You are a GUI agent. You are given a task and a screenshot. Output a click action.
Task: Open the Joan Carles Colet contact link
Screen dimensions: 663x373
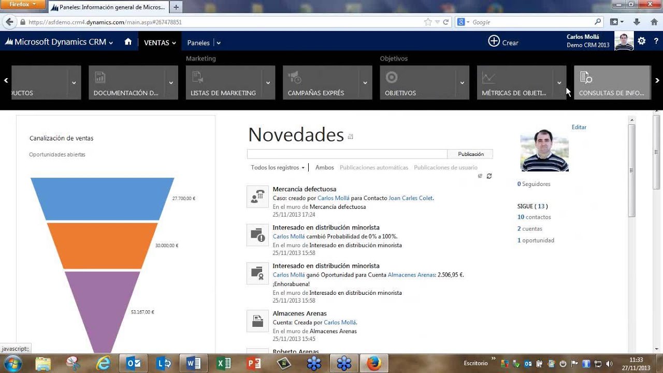coord(411,198)
